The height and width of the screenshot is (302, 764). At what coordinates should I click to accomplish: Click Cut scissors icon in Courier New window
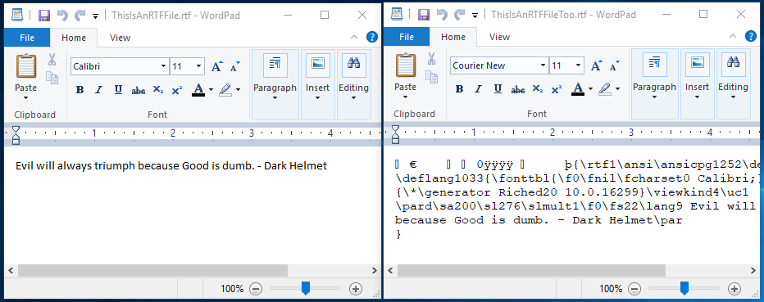click(431, 59)
